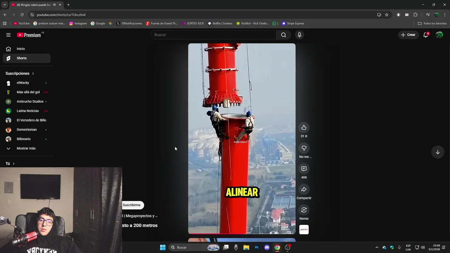The width and height of the screenshot is (450, 253).
Task: Open the Instagram bookmark
Action: tap(78, 24)
